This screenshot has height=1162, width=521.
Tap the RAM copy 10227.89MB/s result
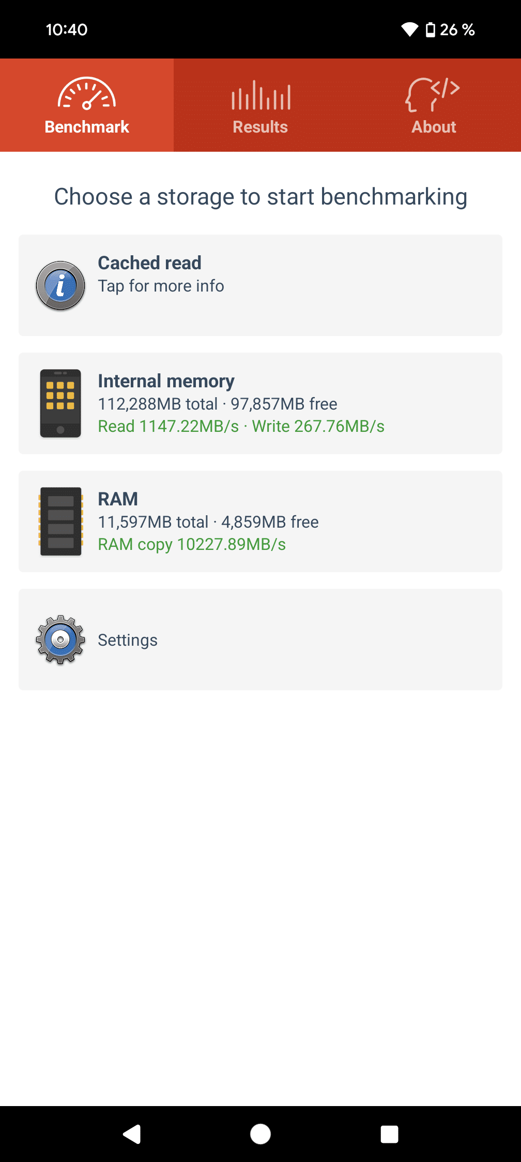click(x=192, y=544)
